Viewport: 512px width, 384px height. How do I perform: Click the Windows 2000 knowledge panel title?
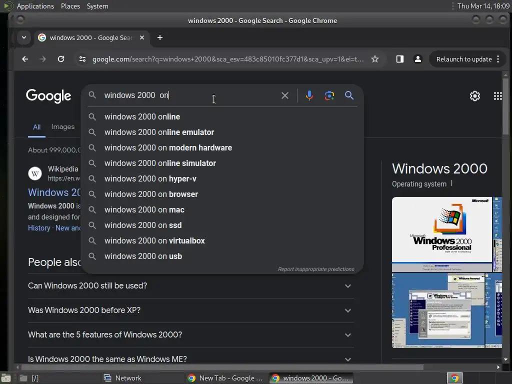439,168
